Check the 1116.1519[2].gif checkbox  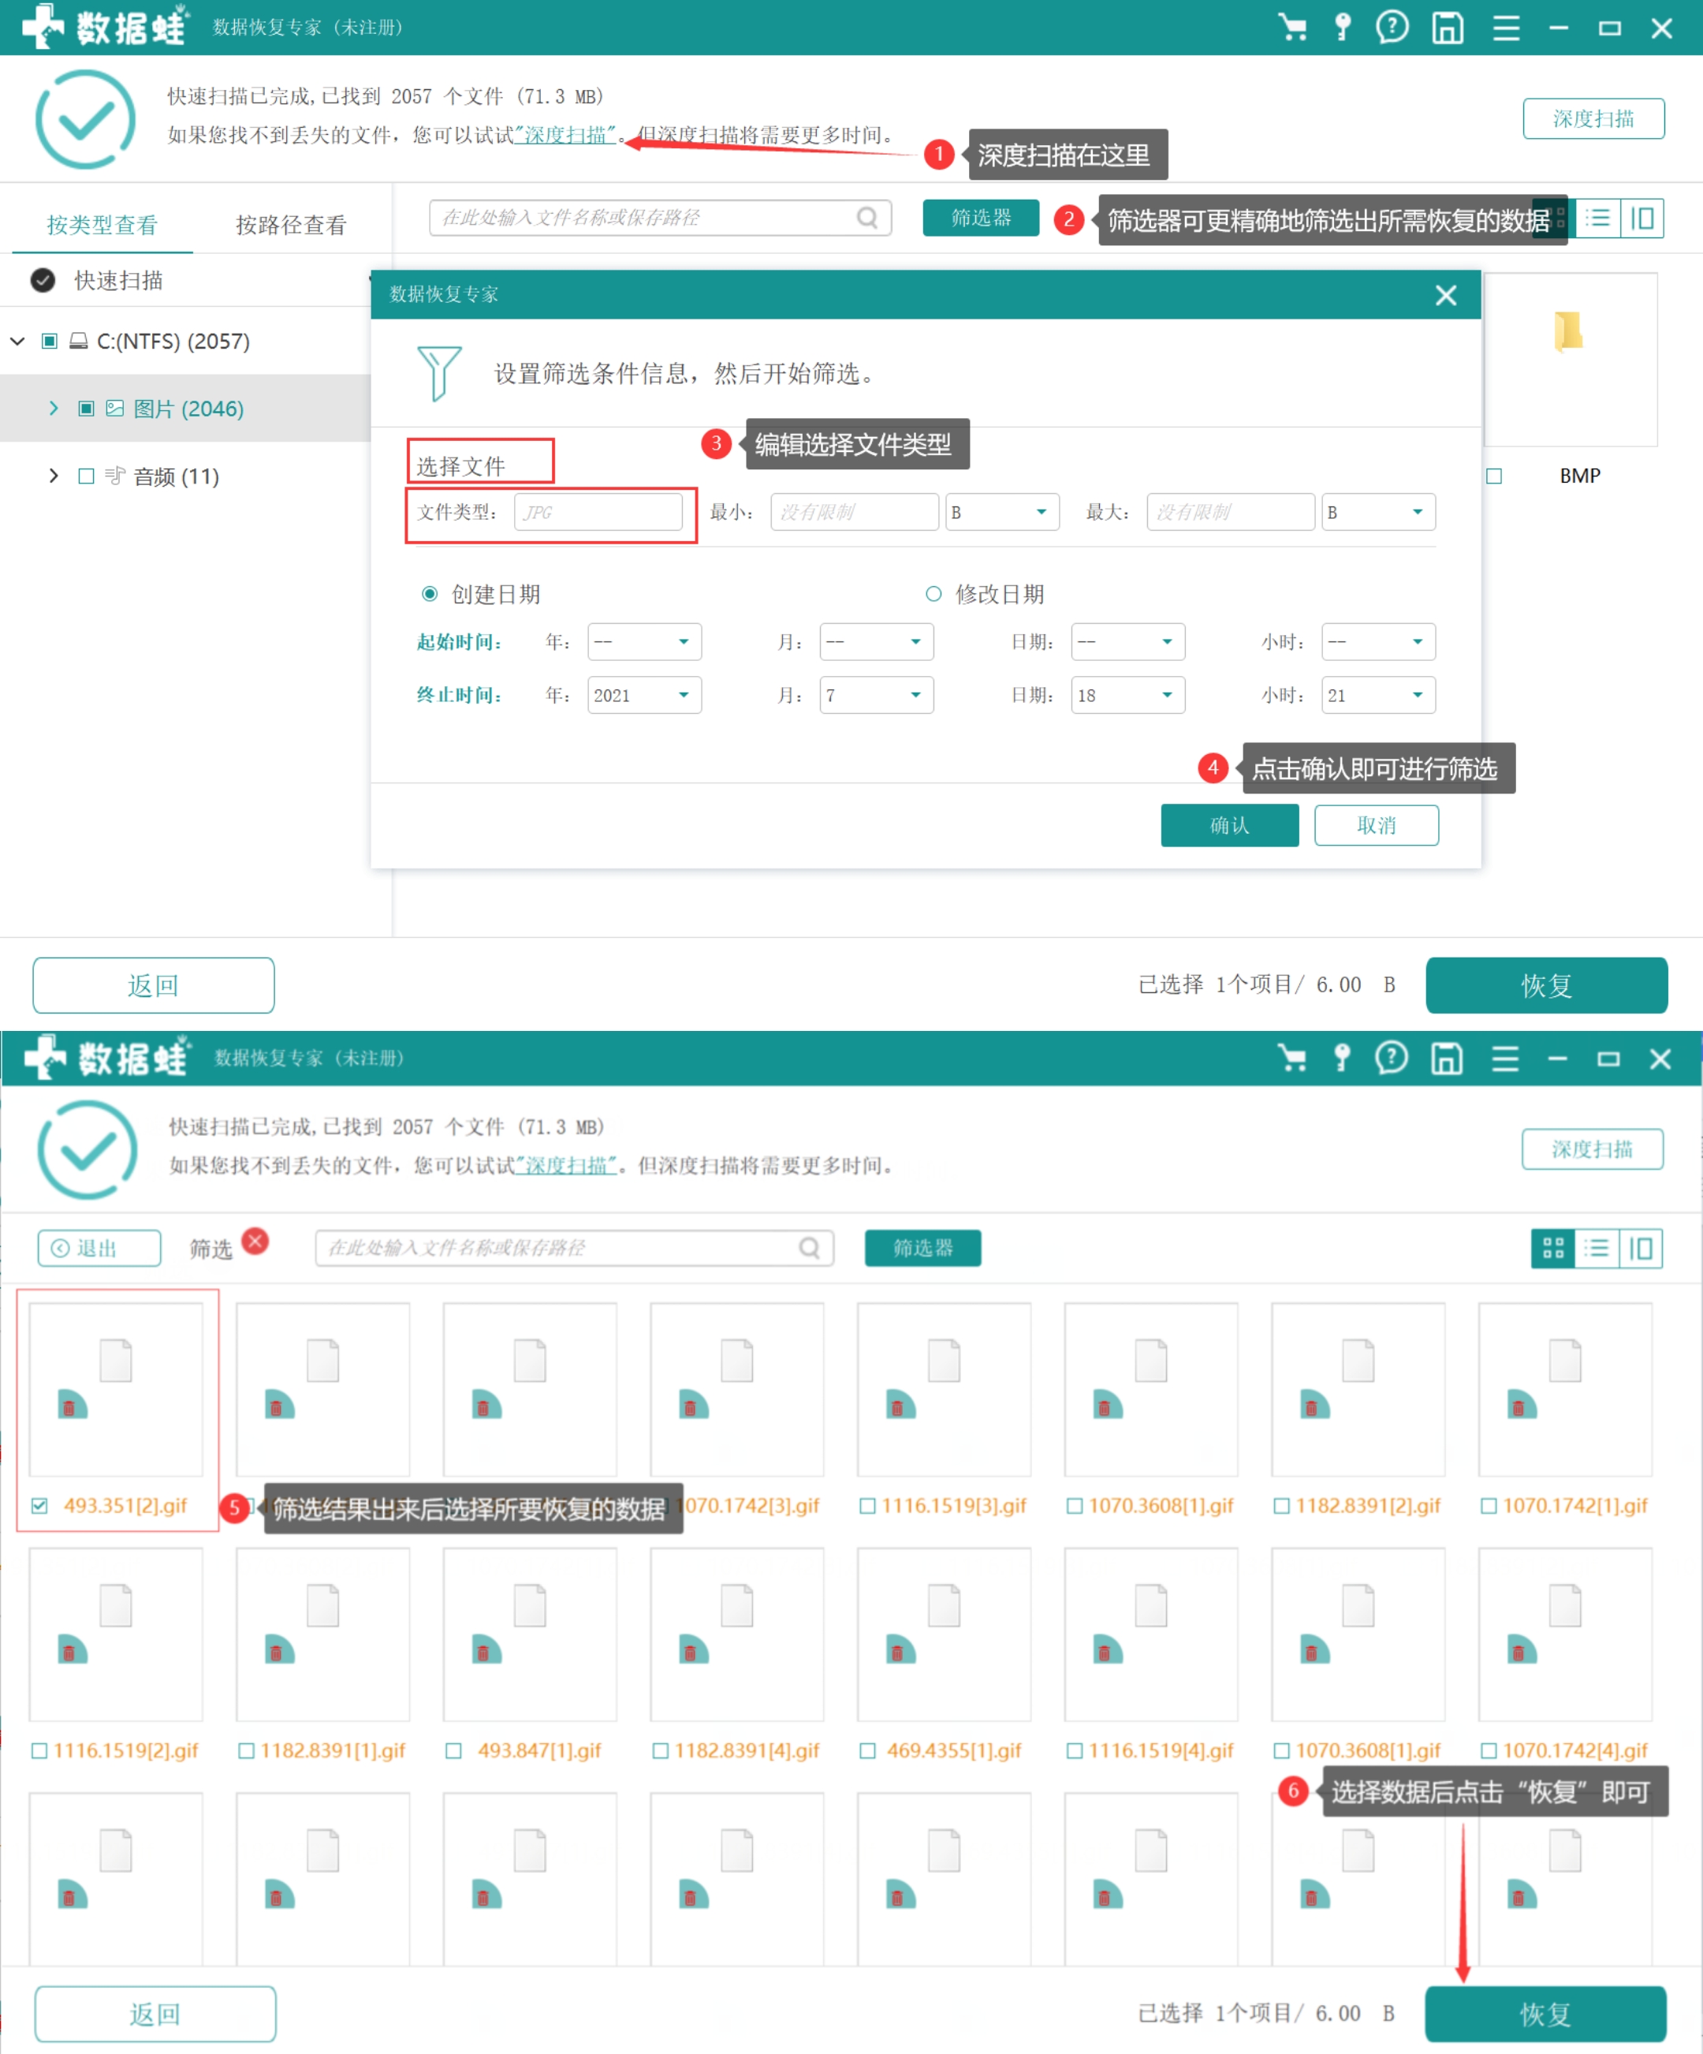click(39, 1751)
